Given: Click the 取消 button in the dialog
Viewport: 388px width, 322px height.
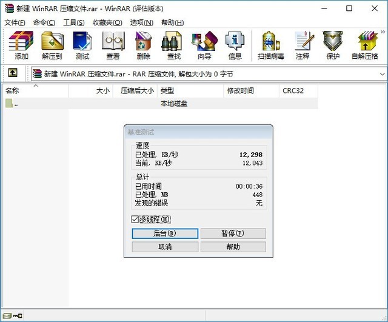Looking at the screenshot, I should 165,247.
